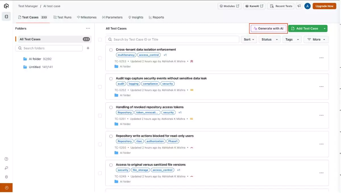Open the Sort dropdown
Screen dimensions: 341x193
pyautogui.click(x=249, y=39)
